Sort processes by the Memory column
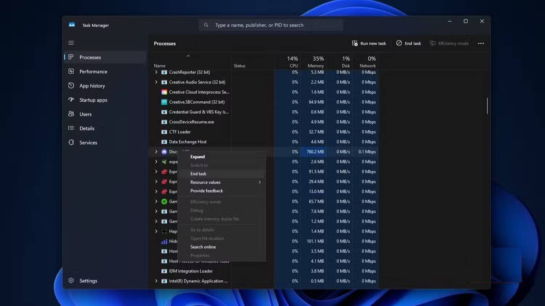545x306 pixels. [x=313, y=62]
